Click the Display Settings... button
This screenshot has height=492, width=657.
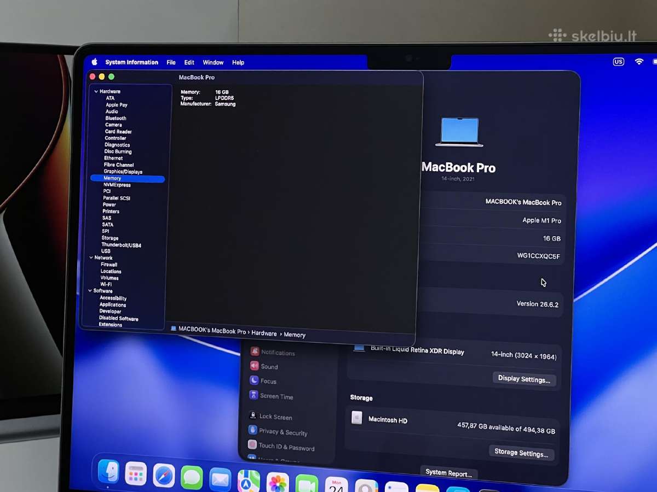(525, 379)
